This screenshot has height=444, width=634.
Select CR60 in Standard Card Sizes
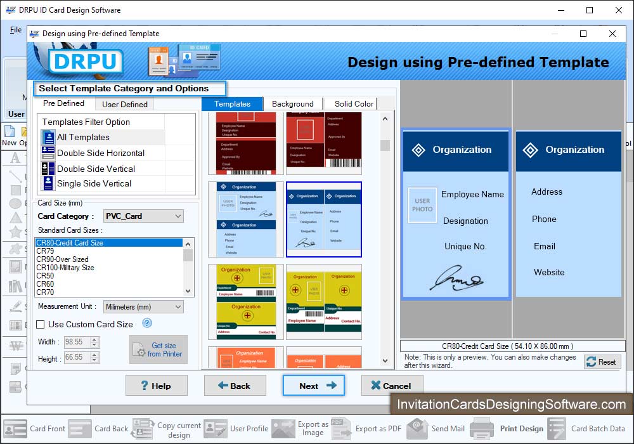click(x=109, y=284)
